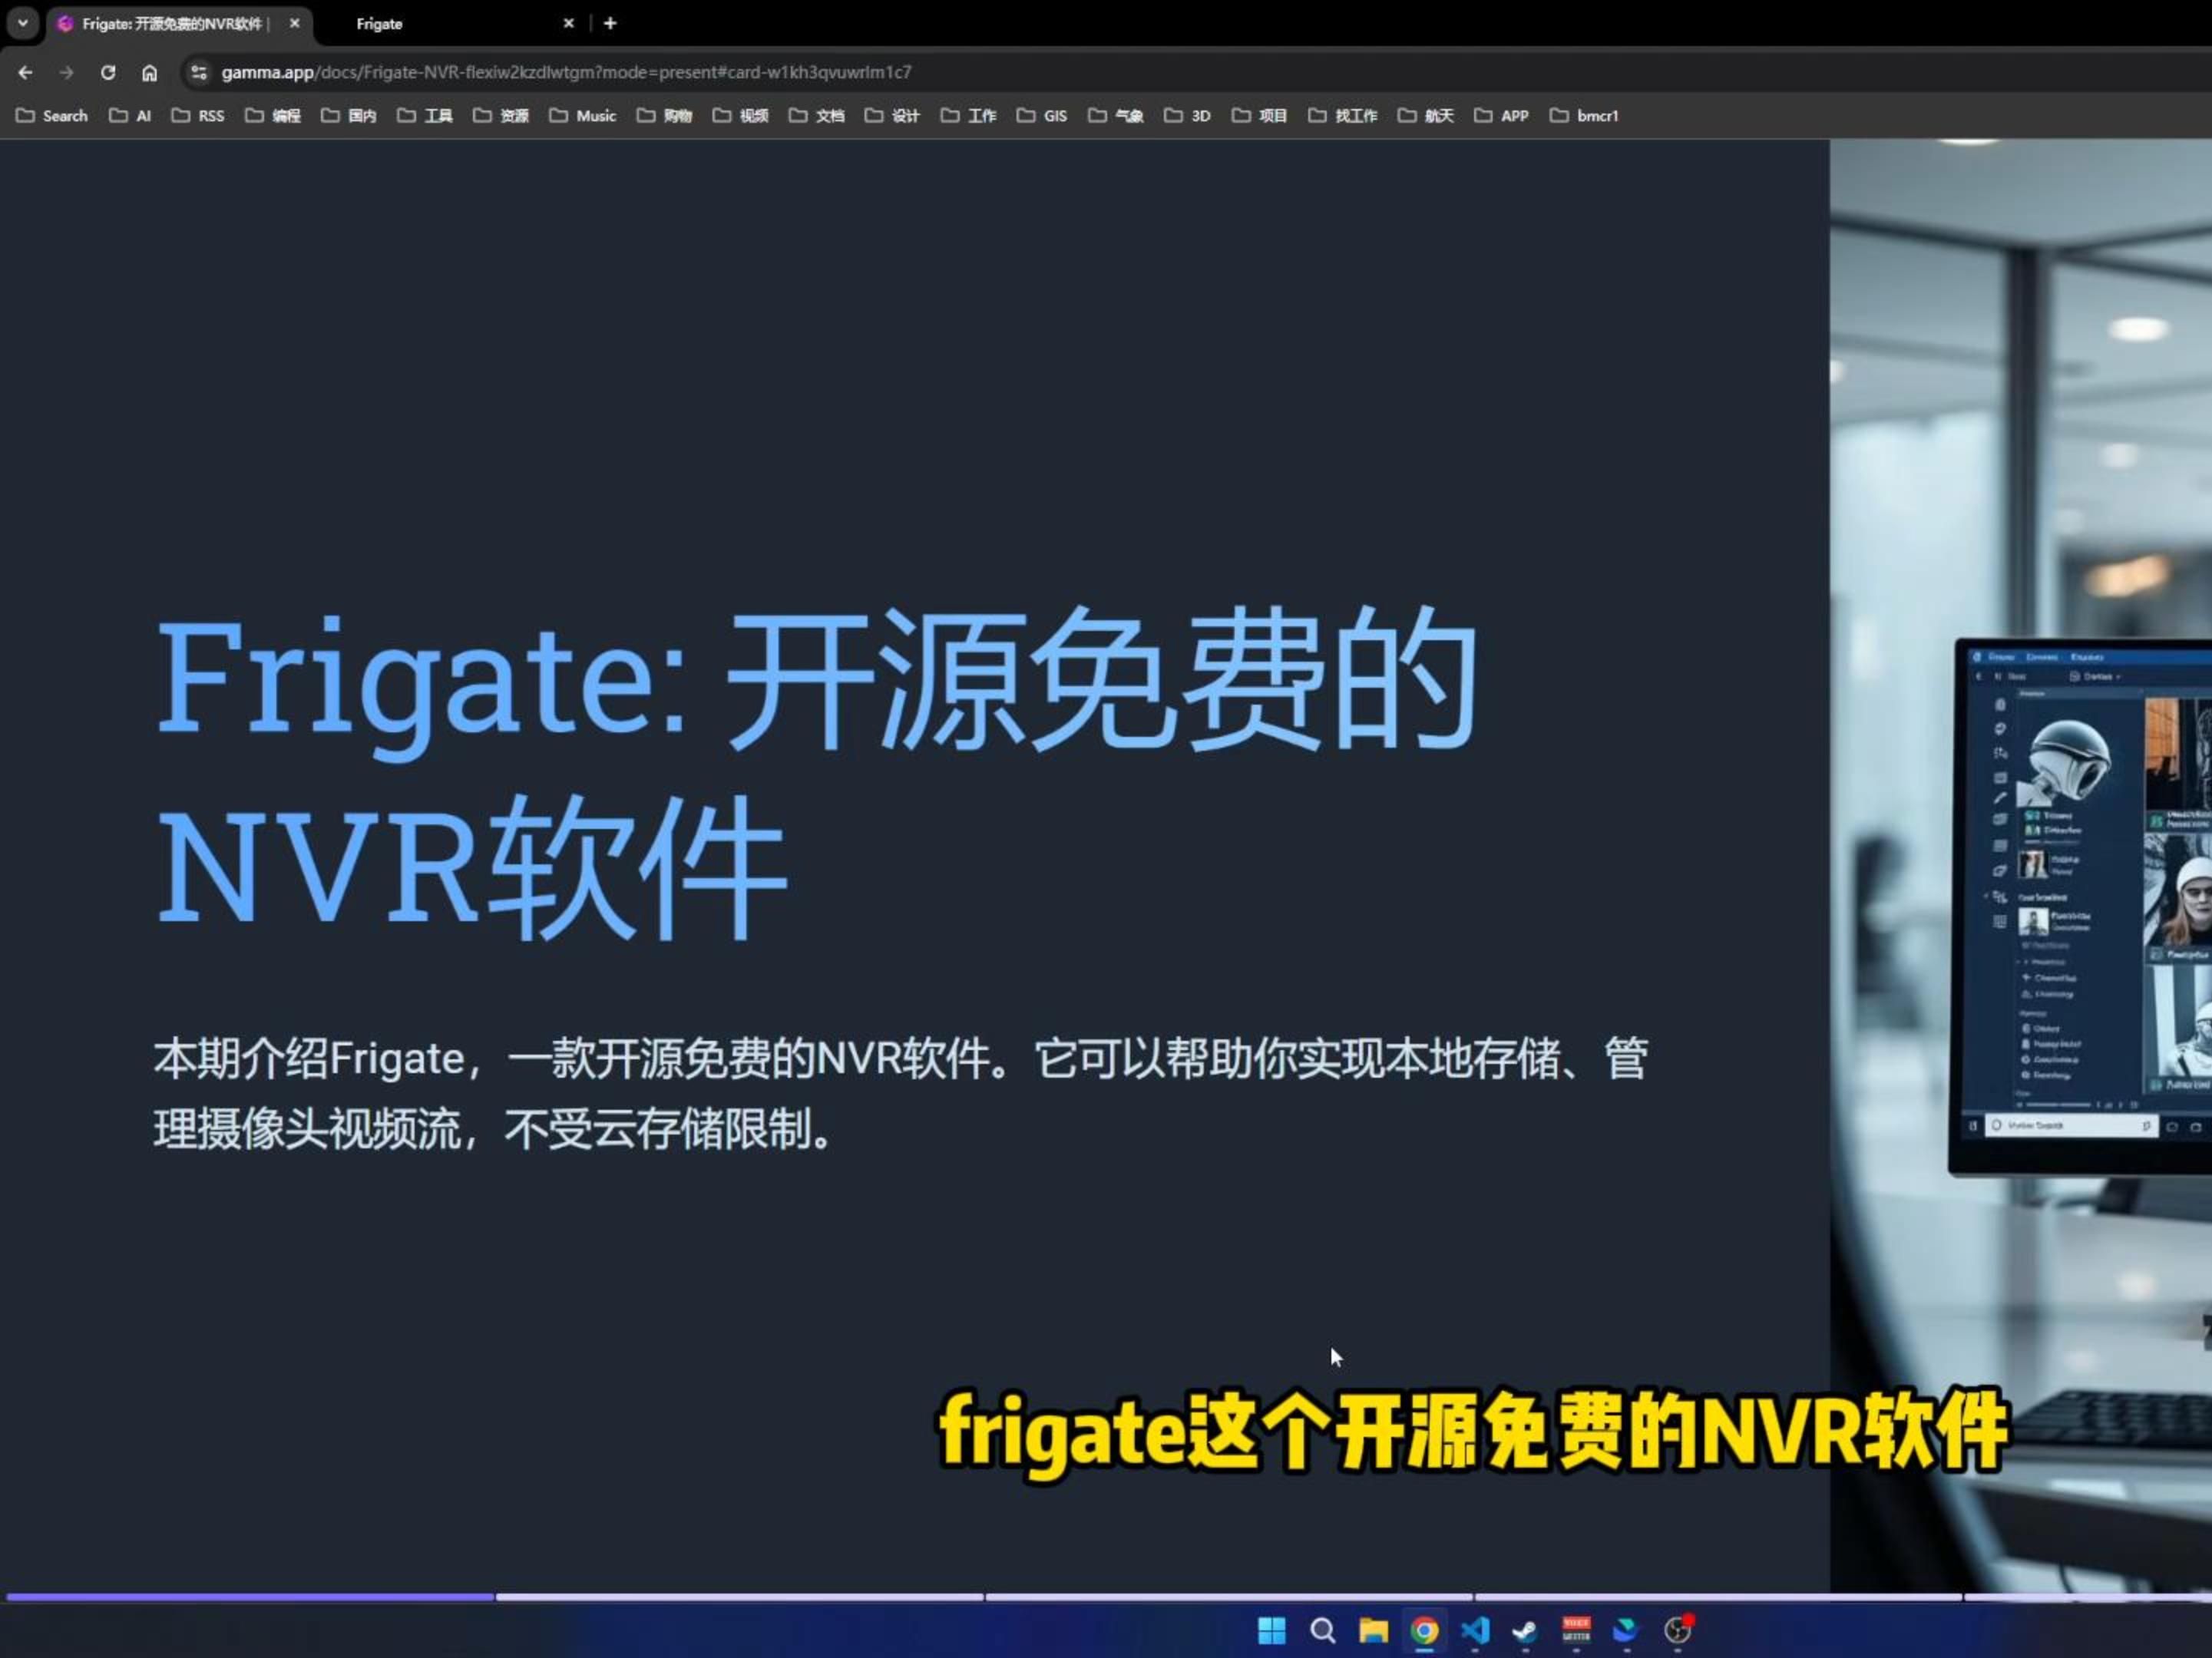Open the Windows Start menu
The height and width of the screenshot is (1658, 2212).
coord(1271,1631)
